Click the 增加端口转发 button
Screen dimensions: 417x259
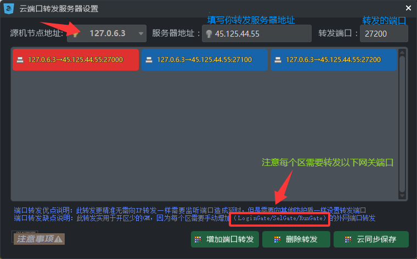225,239
